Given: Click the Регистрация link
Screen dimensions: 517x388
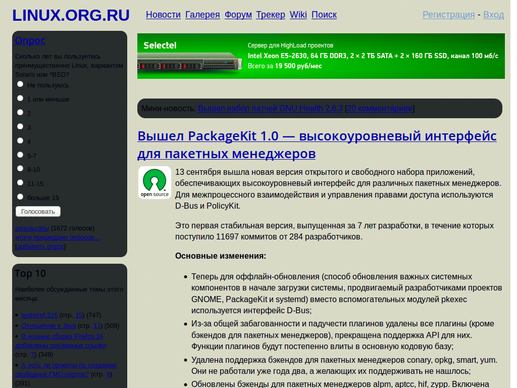Looking at the screenshot, I should click(x=448, y=15).
